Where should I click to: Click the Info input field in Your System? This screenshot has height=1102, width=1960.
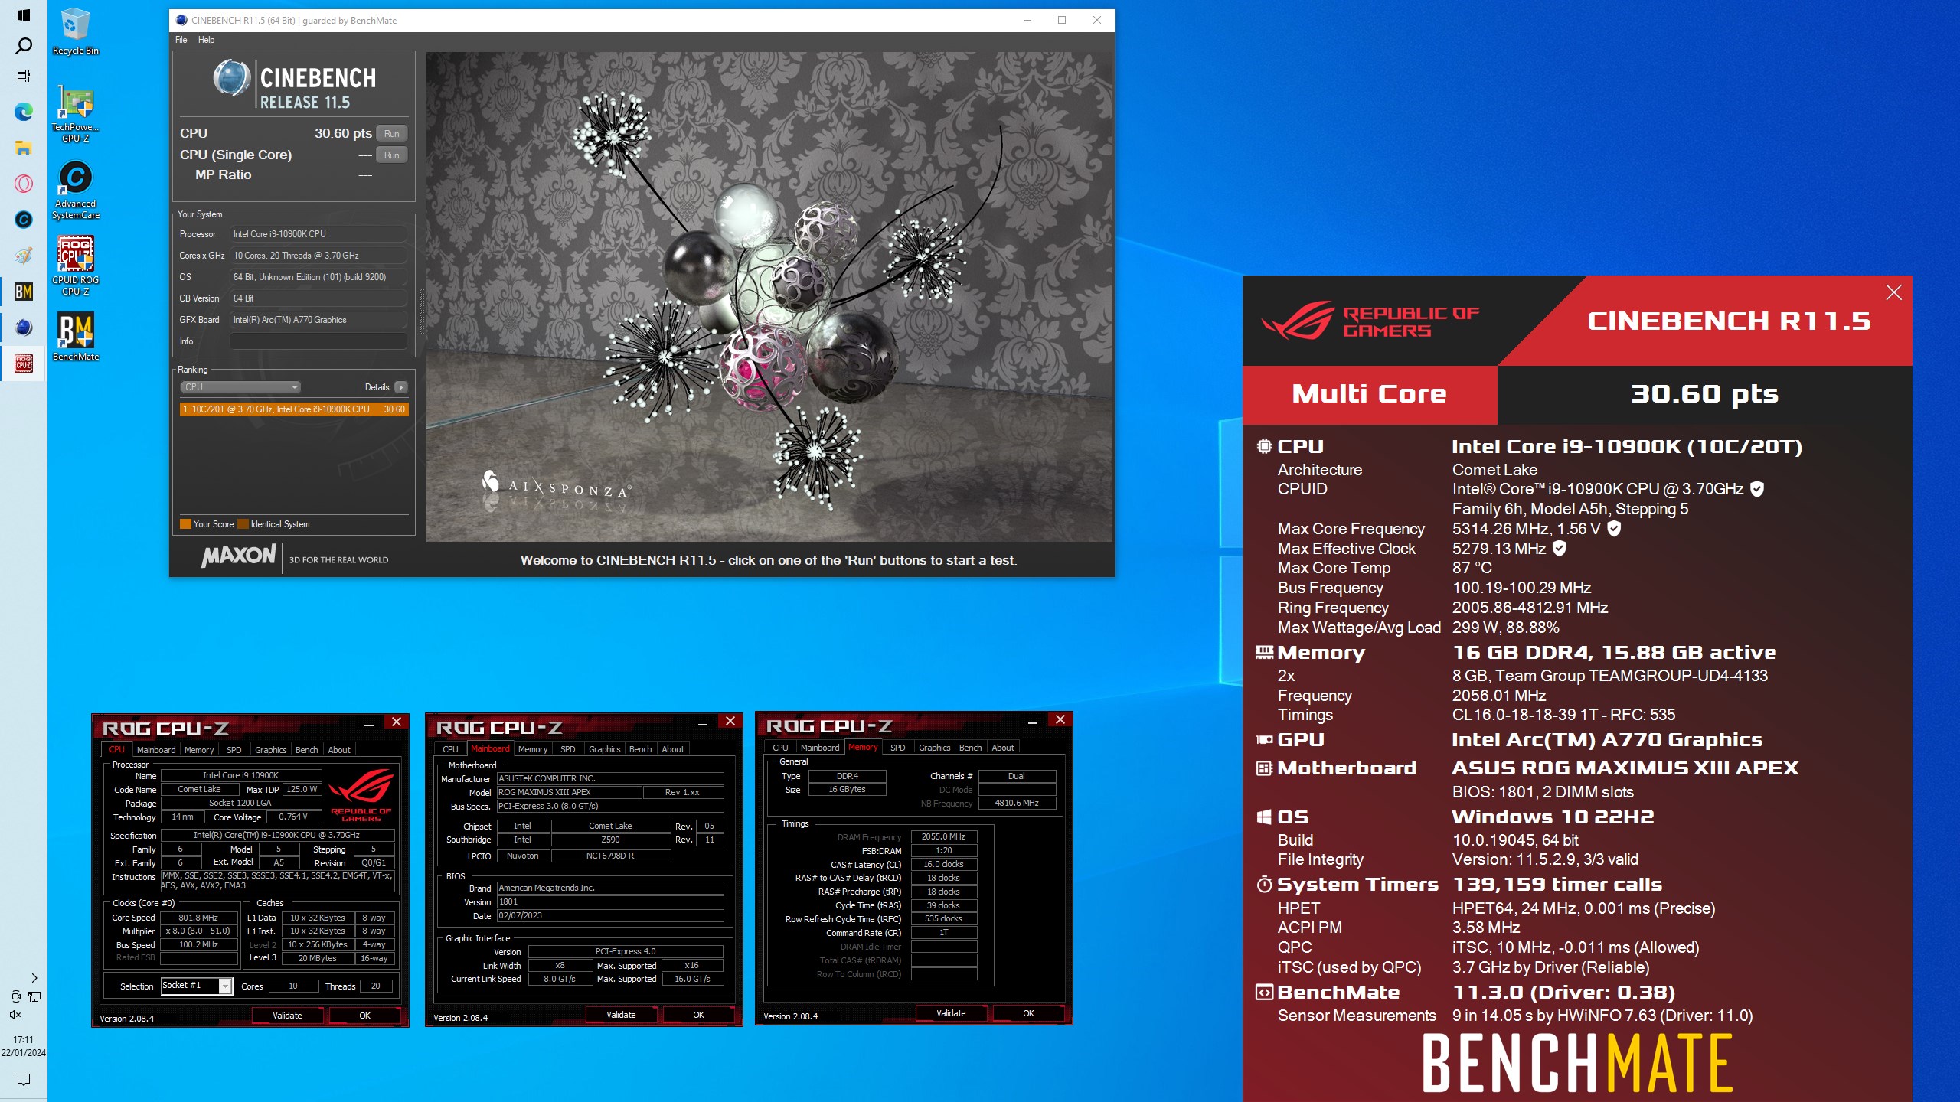[x=318, y=341]
